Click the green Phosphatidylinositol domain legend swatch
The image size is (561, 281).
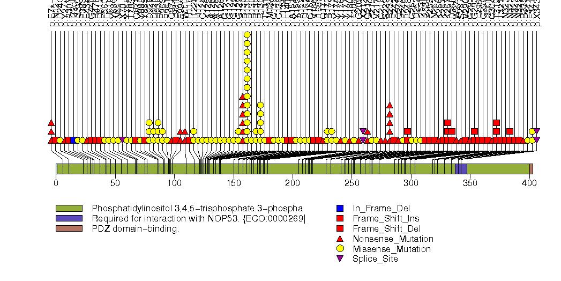point(69,208)
